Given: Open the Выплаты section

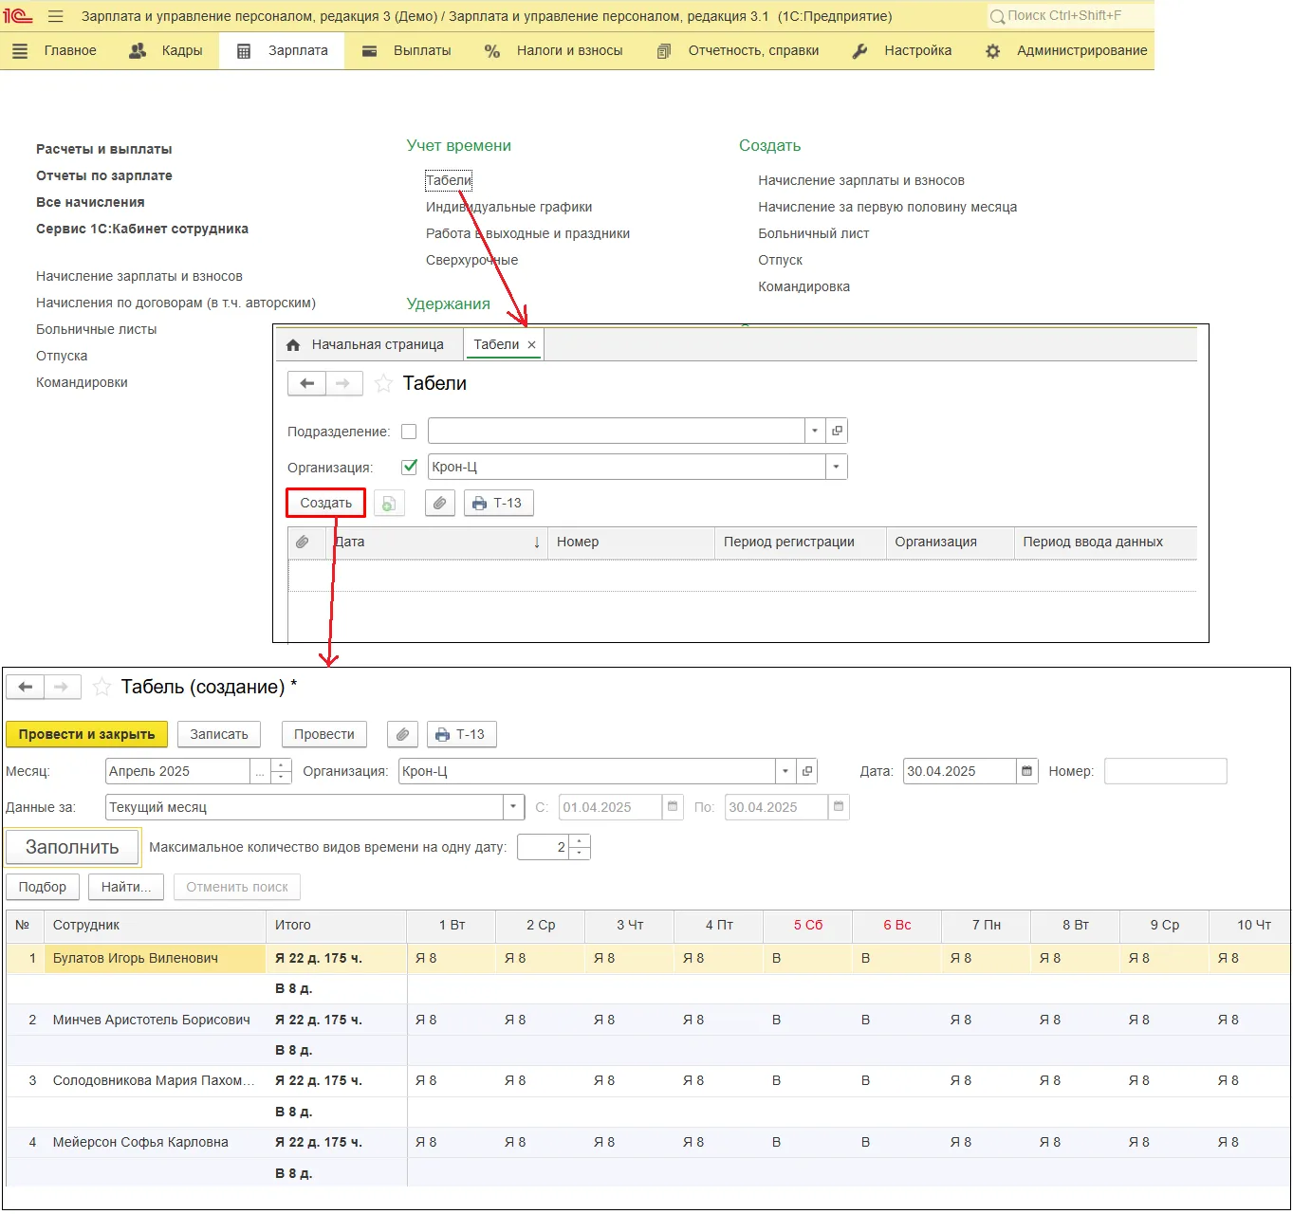Looking at the screenshot, I should click(407, 51).
